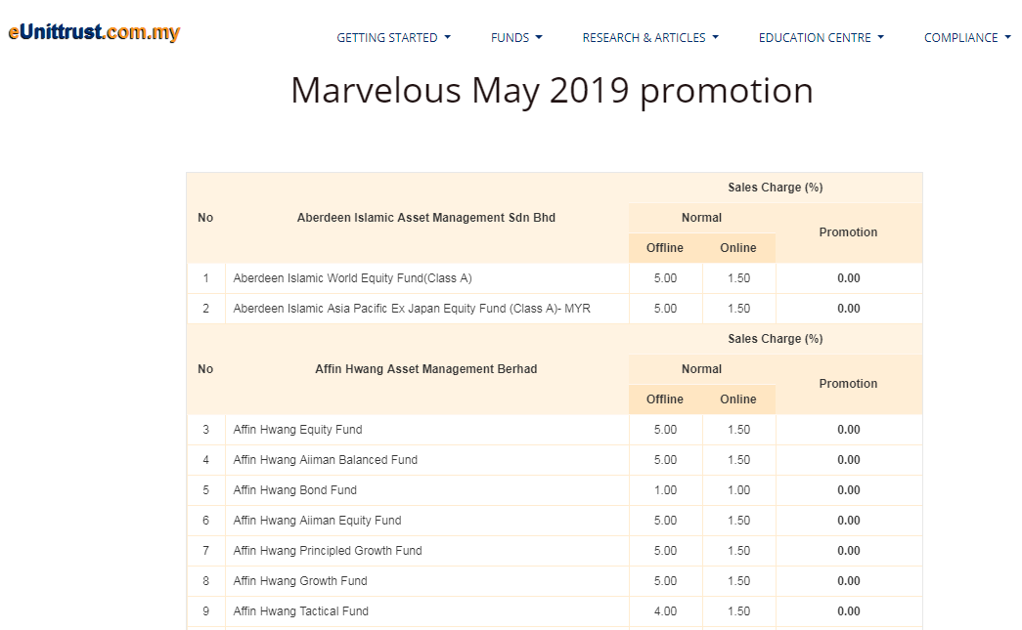Click online charge 1.50 for Aberdeen World Equity Fund

click(739, 278)
